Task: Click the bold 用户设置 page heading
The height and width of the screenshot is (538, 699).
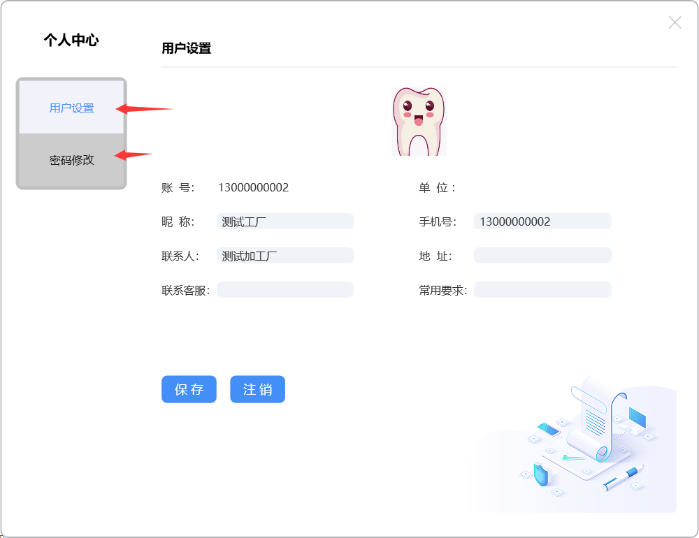Action: point(186,48)
